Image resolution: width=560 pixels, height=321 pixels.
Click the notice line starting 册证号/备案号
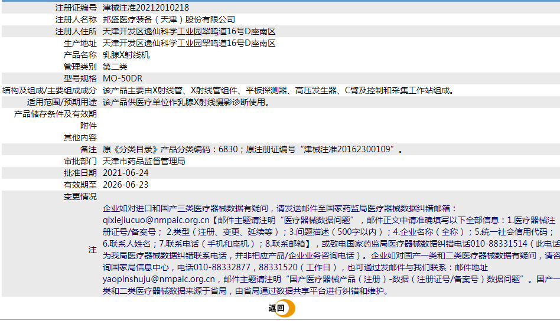(x=328, y=232)
